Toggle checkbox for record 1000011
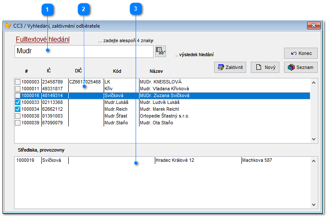This screenshot has height=218, width=328. [17, 89]
